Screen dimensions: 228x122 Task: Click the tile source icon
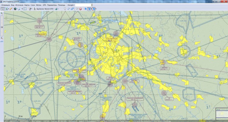point(30,9)
